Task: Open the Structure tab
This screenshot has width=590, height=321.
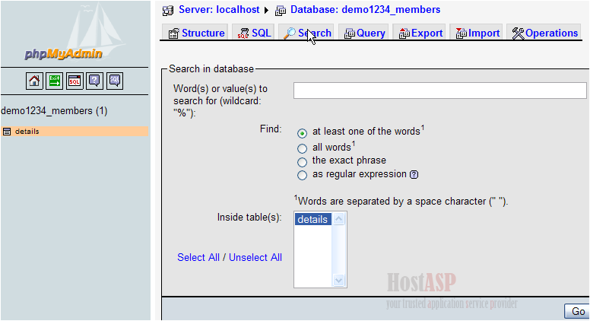Action: tap(195, 33)
